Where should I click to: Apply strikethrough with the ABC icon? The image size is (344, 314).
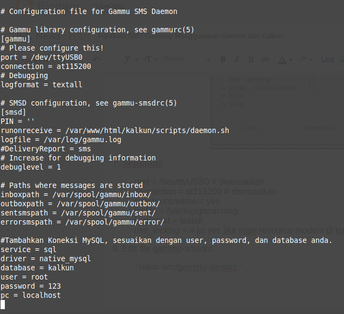266,59
